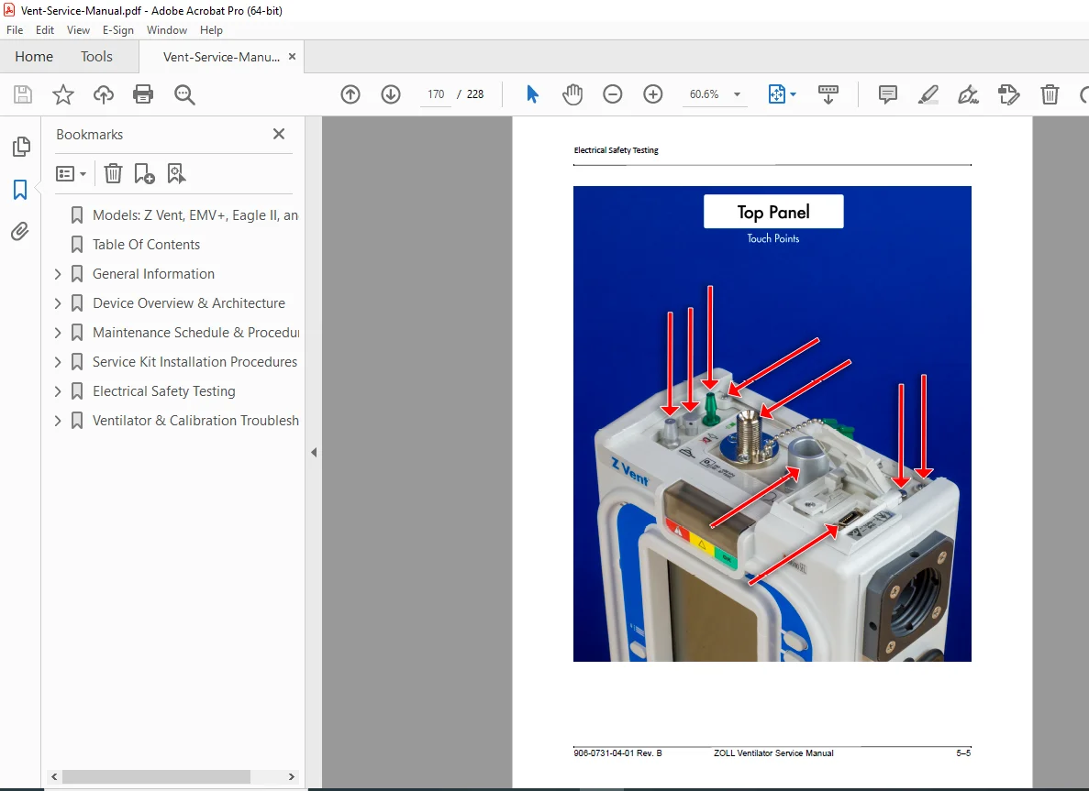Open zoom level dropdown arrow
Viewport: 1089px width, 791px height.
click(x=738, y=94)
